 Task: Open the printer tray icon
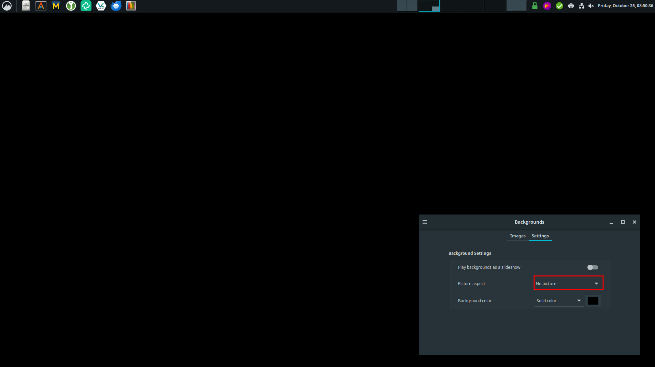[571, 6]
